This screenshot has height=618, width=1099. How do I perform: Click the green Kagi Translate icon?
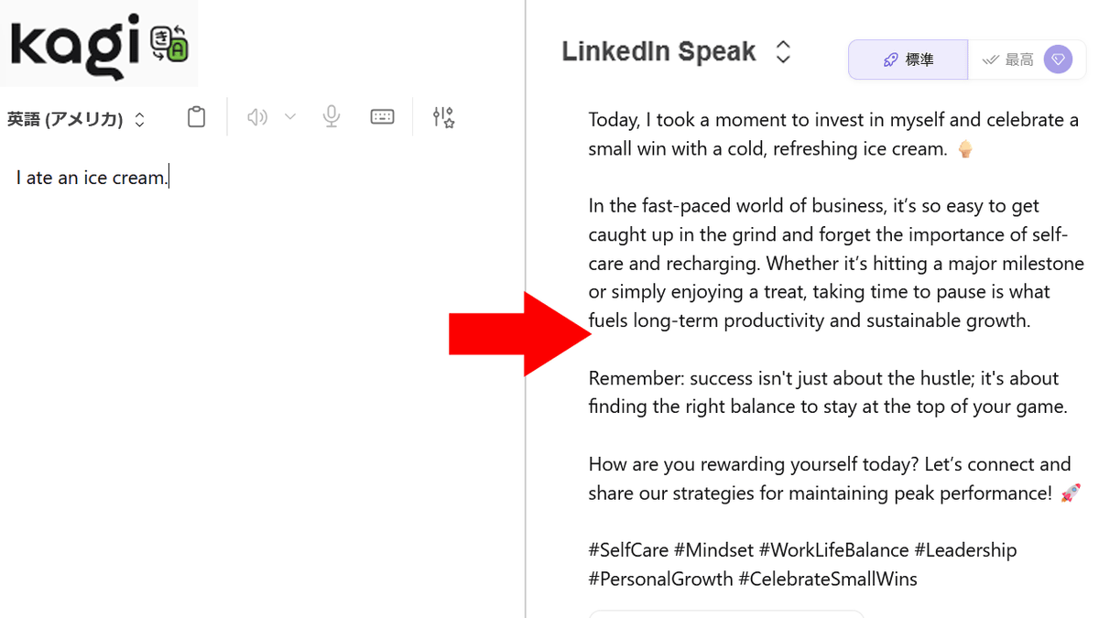169,44
